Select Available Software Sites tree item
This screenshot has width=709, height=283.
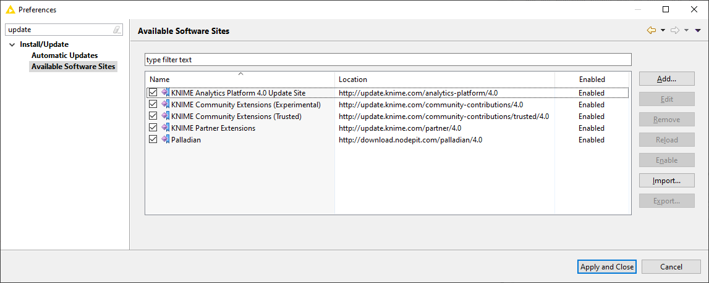point(74,67)
